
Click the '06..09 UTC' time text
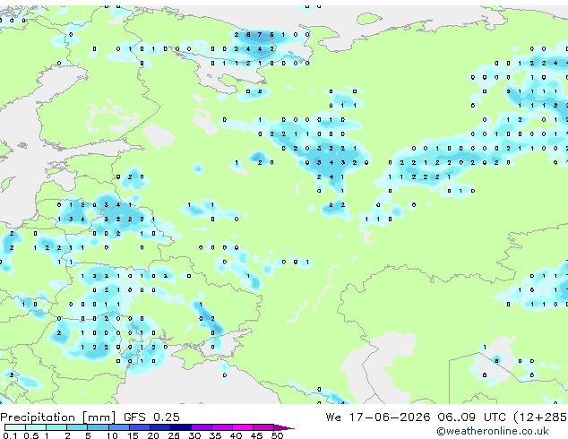coord(471,417)
